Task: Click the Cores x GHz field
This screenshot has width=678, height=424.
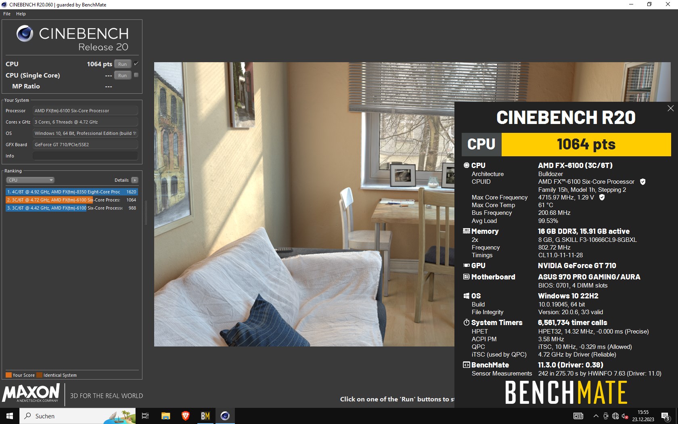Action: click(85, 122)
